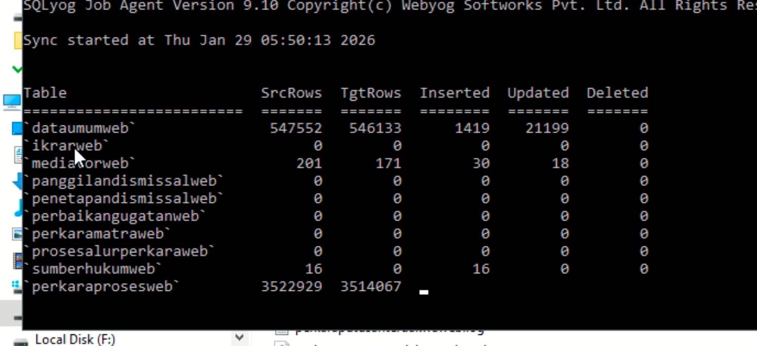Click the Local Disk (F:) drive icon
This screenshot has width=757, height=346.
click(x=19, y=342)
